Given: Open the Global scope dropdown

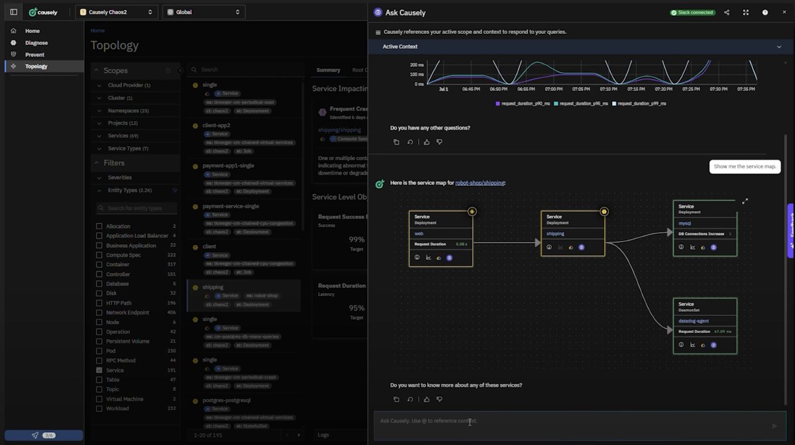Looking at the screenshot, I should pos(203,12).
